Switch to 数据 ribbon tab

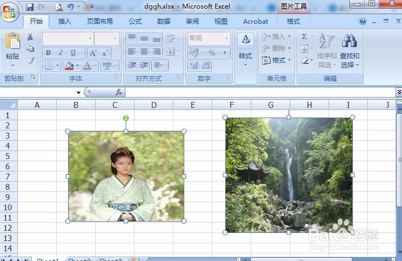[x=164, y=22]
